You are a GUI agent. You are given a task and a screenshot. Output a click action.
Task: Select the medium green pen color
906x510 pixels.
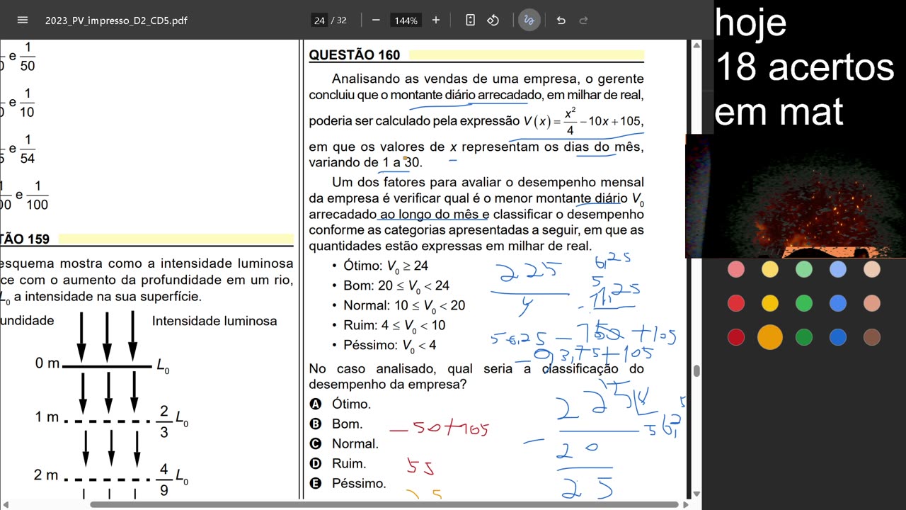coord(804,303)
